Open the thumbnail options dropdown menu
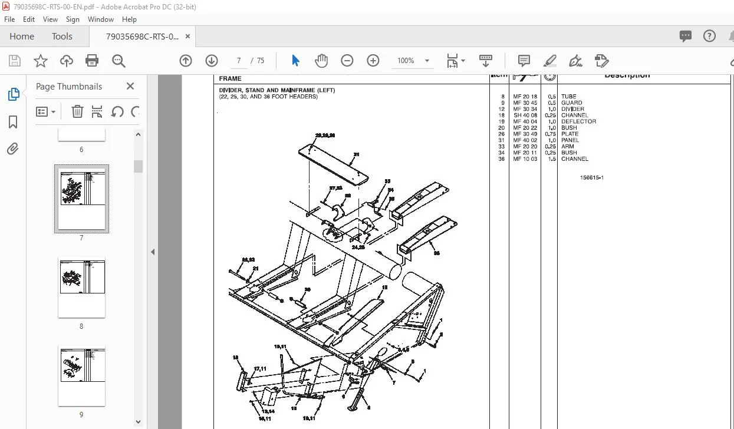Screen dimensions: 734x429 pyautogui.click(x=45, y=111)
